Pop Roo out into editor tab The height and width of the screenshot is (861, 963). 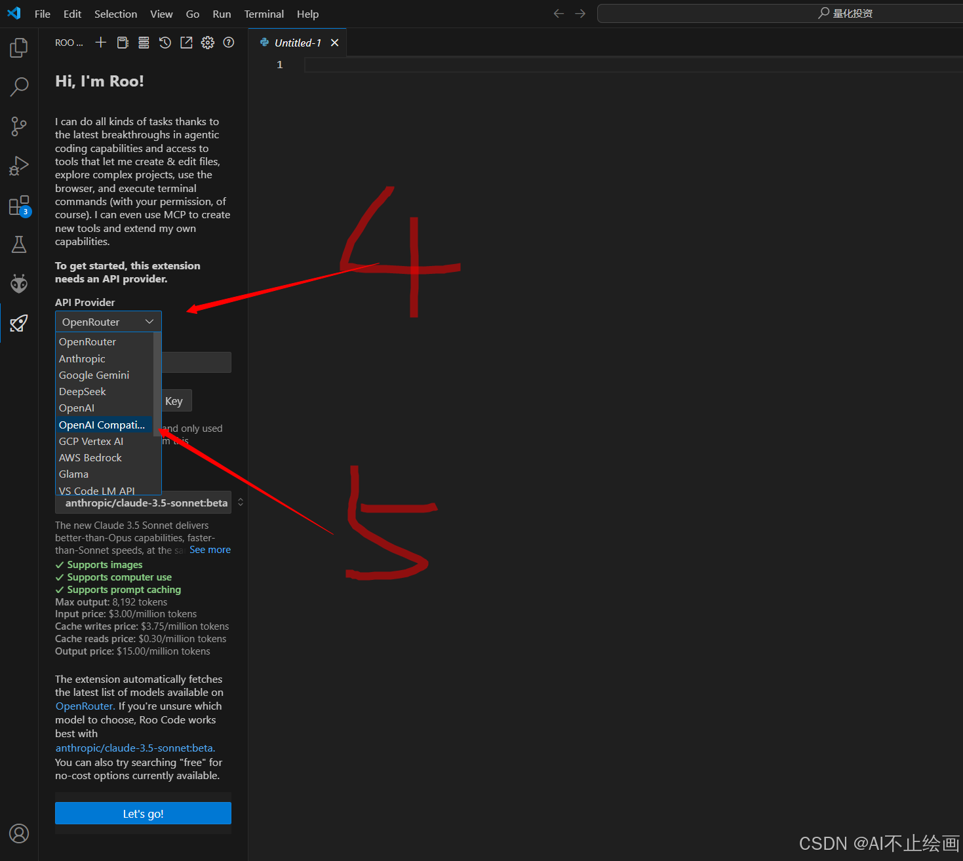pyautogui.click(x=186, y=43)
